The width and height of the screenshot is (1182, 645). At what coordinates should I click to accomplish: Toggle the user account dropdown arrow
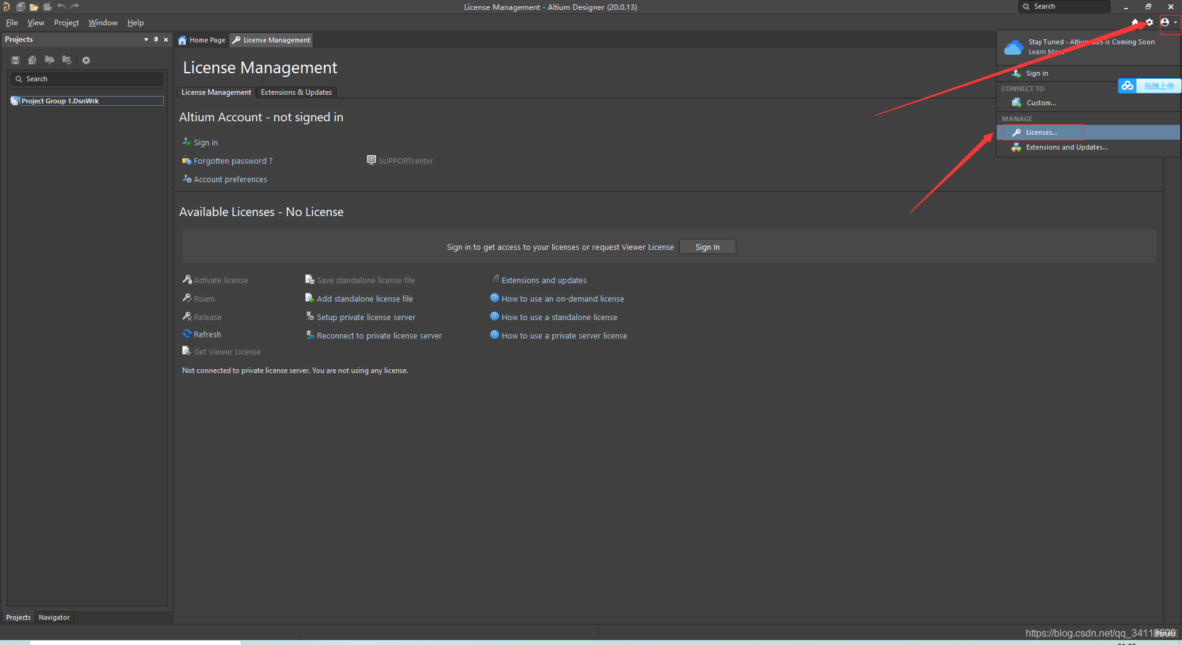1175,22
